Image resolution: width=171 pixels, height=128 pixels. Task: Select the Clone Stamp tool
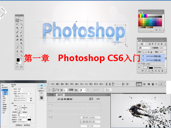17,36
